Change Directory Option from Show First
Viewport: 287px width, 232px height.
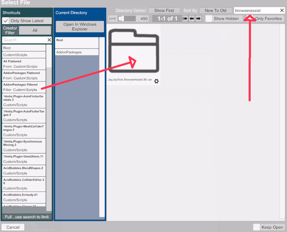coord(164,10)
